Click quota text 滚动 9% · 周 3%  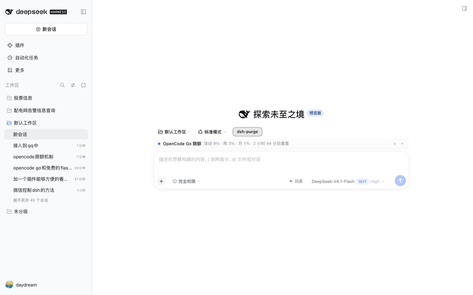219,144
